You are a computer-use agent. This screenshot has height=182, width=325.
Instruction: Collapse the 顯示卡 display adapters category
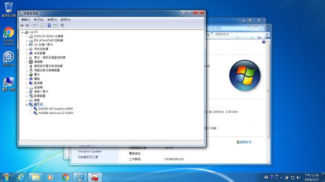pyautogui.click(x=27, y=105)
